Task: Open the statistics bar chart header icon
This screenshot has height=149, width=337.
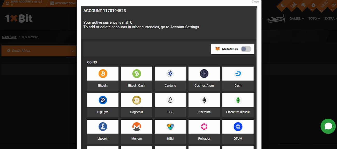Action: 293,5
